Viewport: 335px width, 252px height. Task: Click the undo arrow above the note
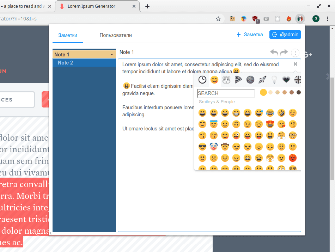pyautogui.click(x=274, y=52)
